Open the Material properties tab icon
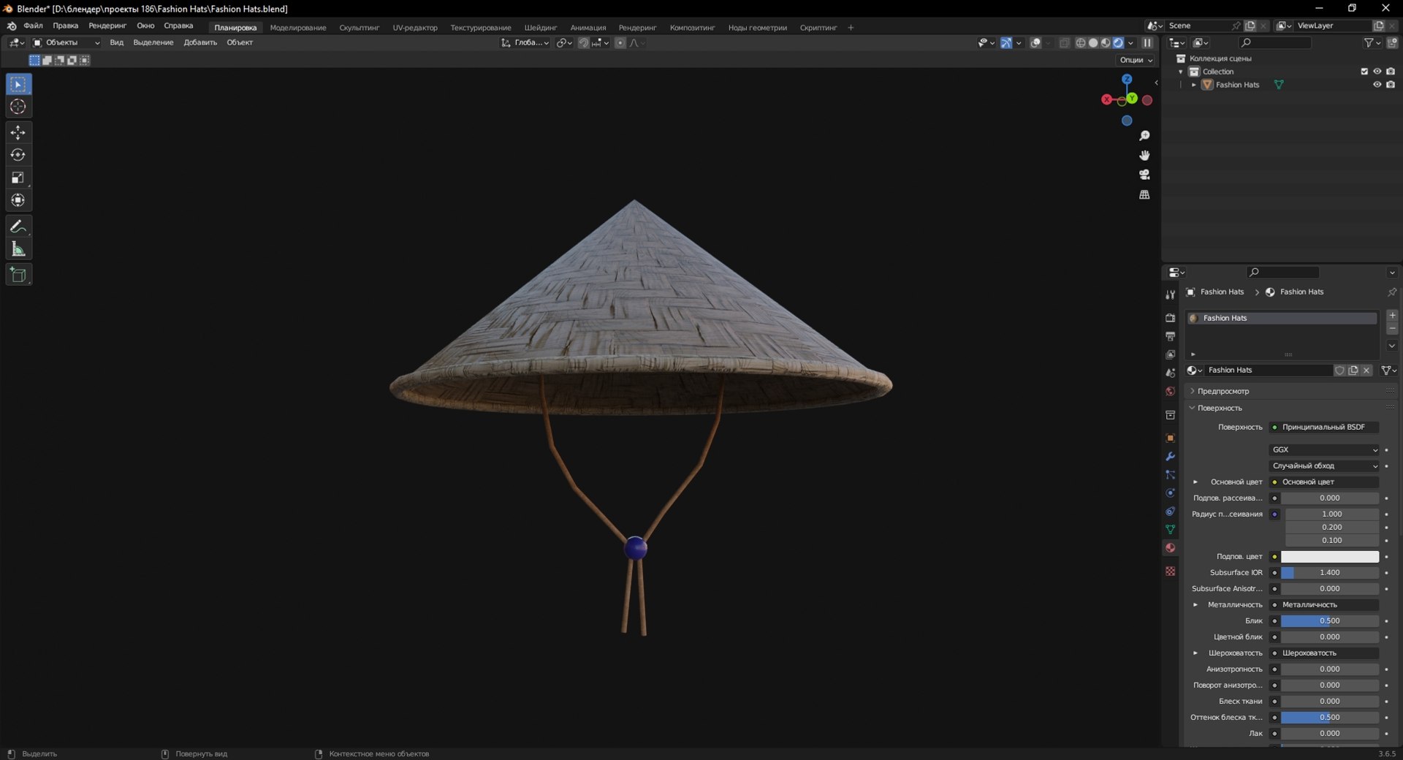 click(x=1170, y=547)
